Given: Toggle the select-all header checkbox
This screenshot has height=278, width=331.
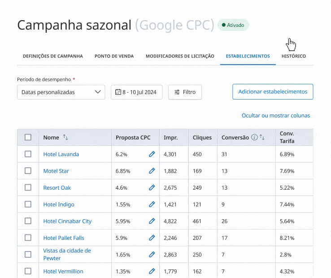Looking at the screenshot, I should coord(28,137).
